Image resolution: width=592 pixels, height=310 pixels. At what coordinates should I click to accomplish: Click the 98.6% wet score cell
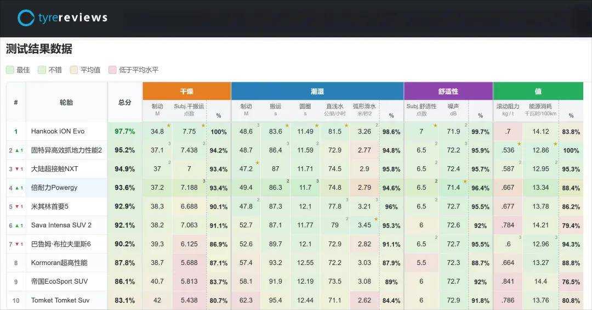(391, 132)
